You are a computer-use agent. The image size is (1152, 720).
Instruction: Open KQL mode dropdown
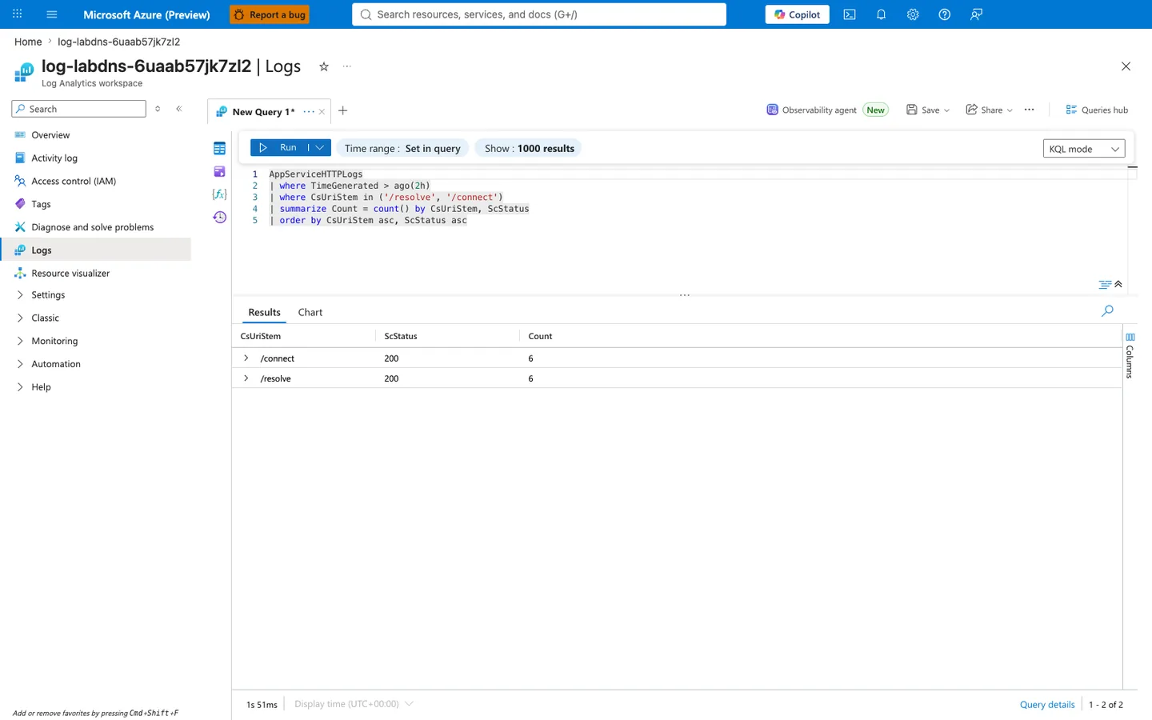coord(1084,149)
